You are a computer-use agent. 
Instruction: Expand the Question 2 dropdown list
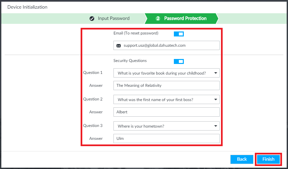click(x=166, y=99)
